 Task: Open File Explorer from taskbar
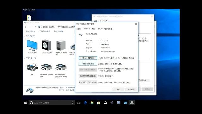(x=92, y=103)
